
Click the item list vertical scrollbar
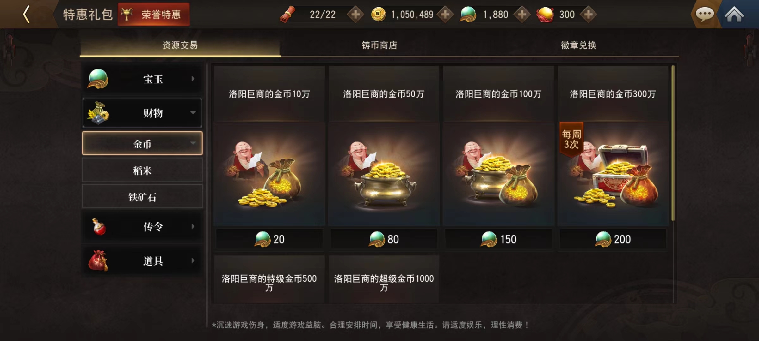pyautogui.click(x=673, y=143)
